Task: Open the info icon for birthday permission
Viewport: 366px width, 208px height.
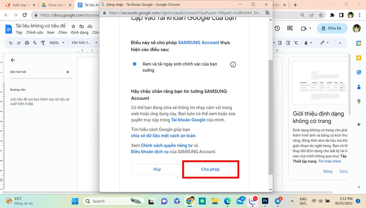Action: click(x=233, y=64)
